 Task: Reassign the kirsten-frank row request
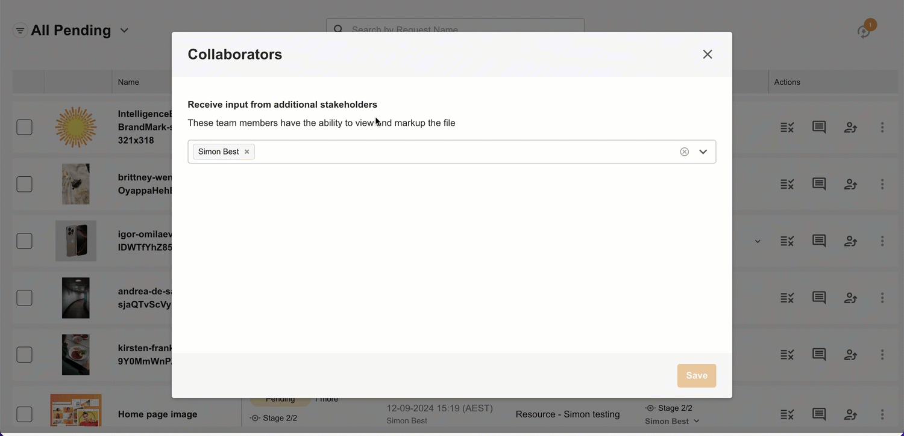850,355
